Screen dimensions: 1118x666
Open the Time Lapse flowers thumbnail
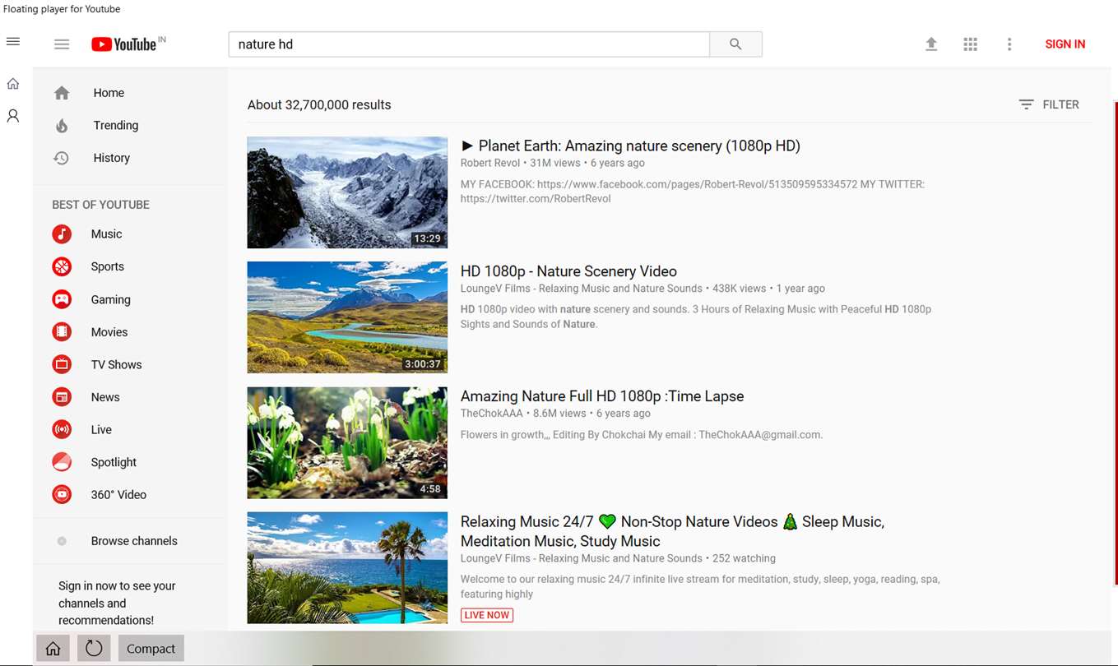(x=347, y=443)
